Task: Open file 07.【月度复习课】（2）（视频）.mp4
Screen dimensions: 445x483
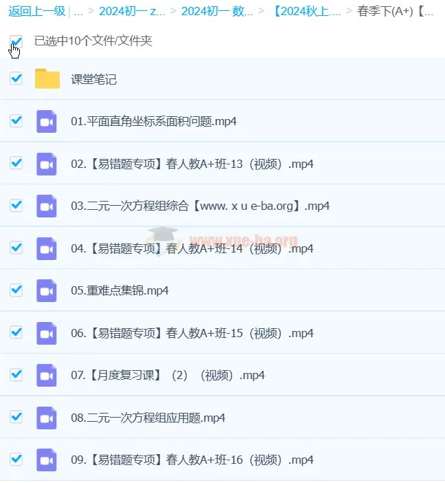Action: pos(168,376)
